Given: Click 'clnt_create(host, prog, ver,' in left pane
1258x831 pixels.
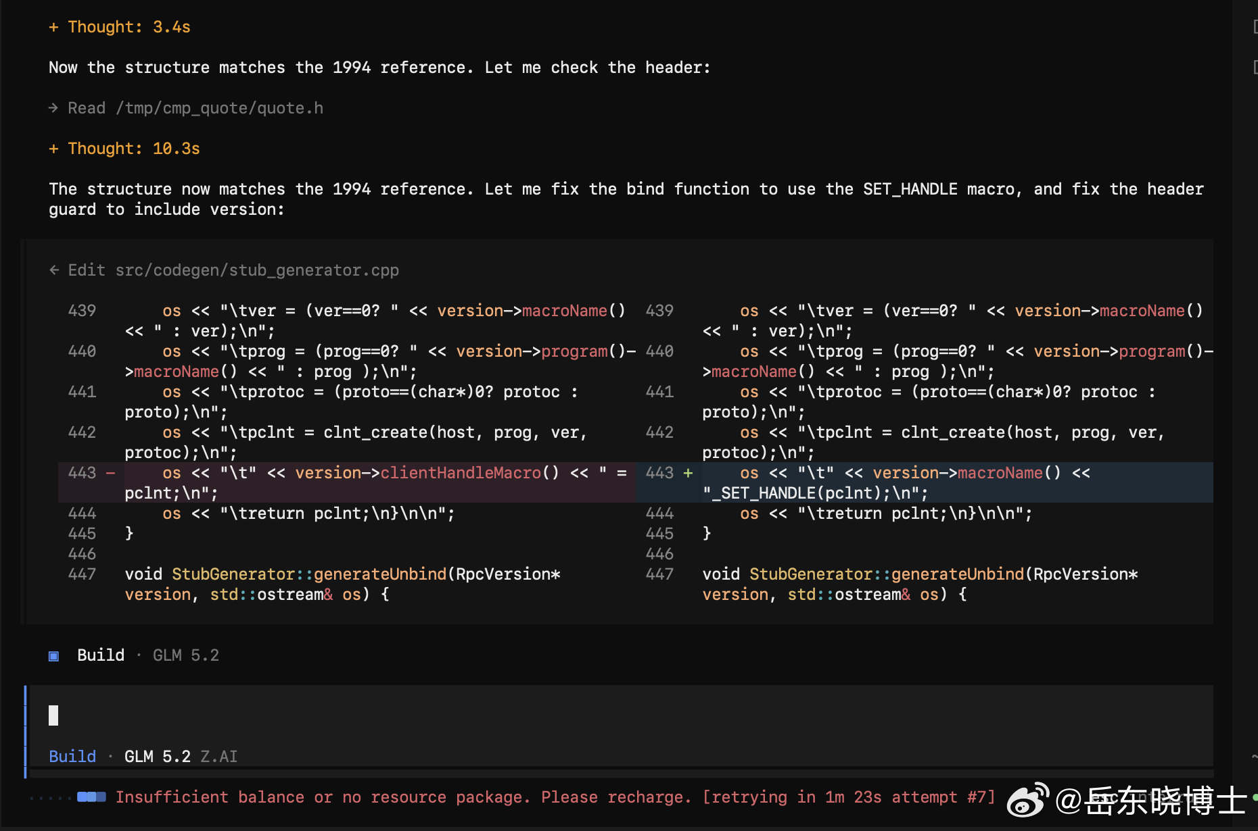Looking at the screenshot, I should point(455,432).
